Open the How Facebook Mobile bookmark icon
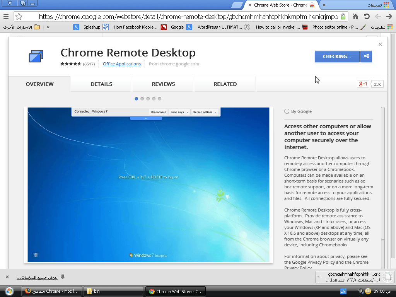The height and width of the screenshot is (297, 396). tap(164, 27)
